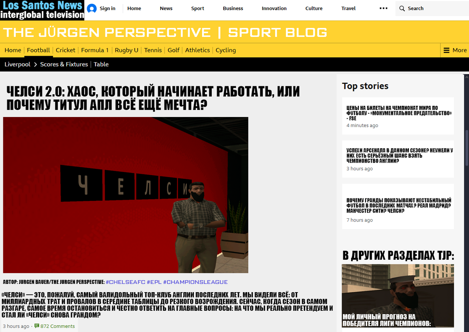This screenshot has width=469, height=332.
Task: Open the Innovation section
Action: tap(274, 8)
